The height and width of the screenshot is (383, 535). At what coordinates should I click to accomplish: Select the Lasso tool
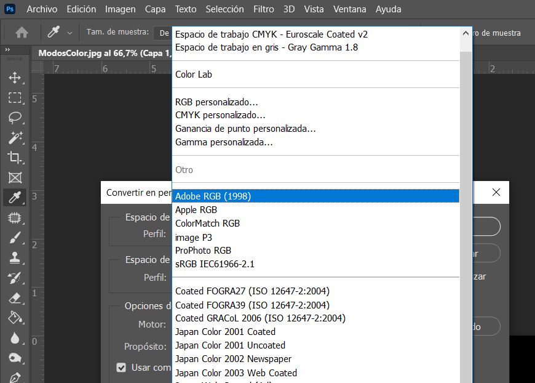tap(15, 118)
